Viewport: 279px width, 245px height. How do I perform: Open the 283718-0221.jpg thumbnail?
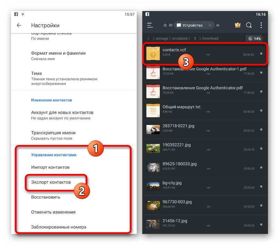pyautogui.click(x=153, y=129)
